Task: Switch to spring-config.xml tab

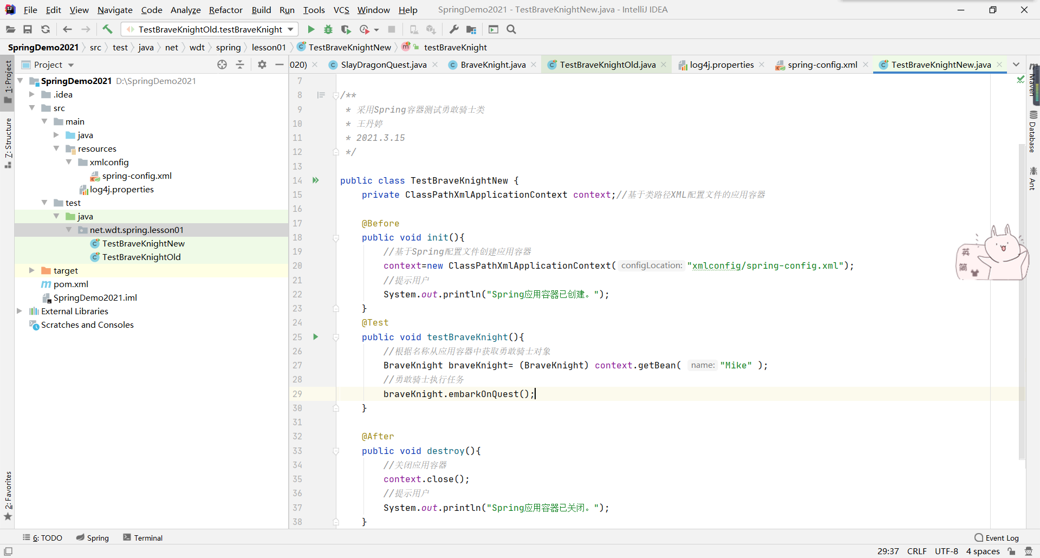Action: (x=822, y=64)
